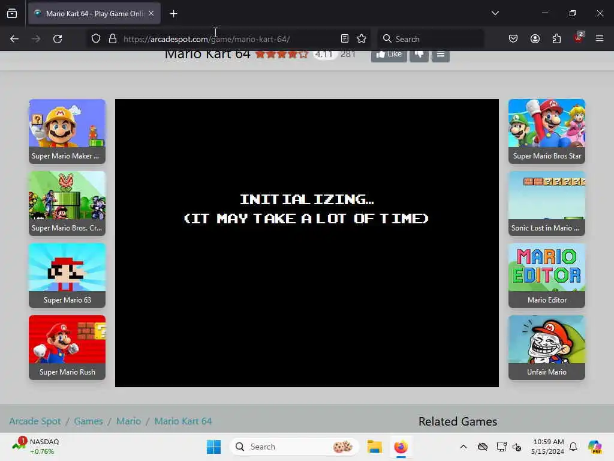
Task: Open notifications bell icon
Action: tap(573, 447)
